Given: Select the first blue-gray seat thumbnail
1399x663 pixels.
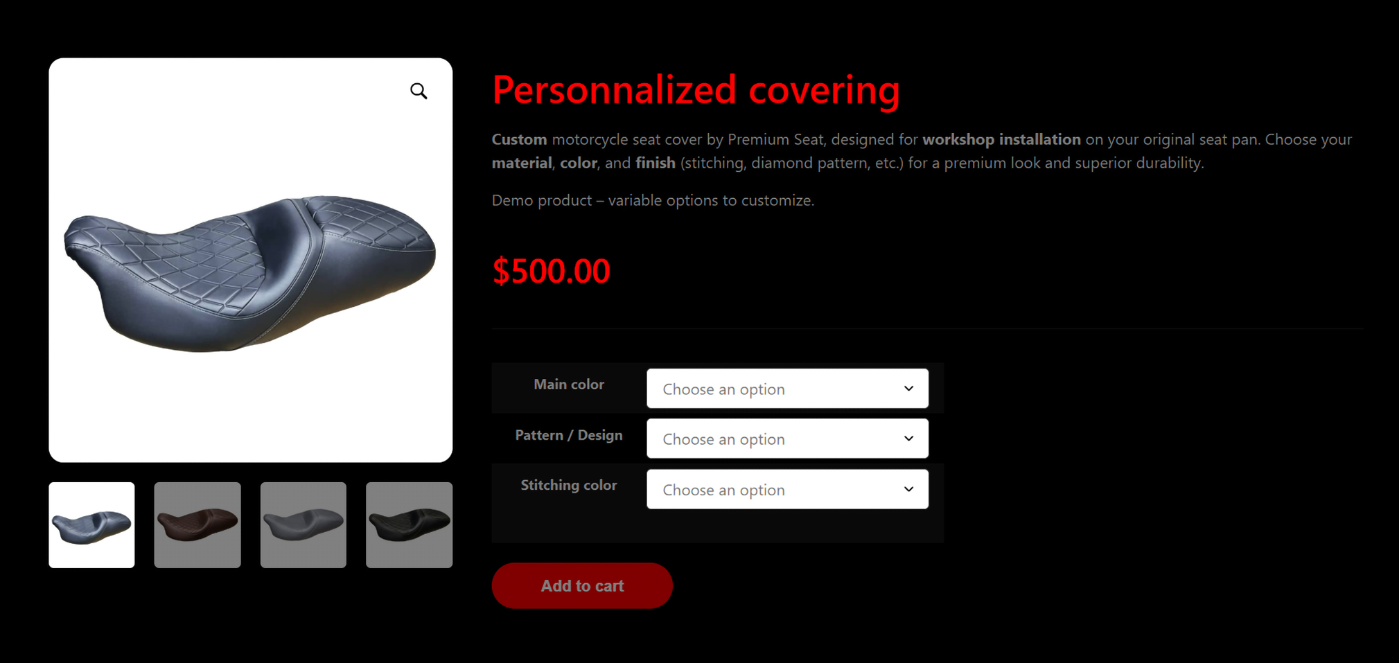Looking at the screenshot, I should click(x=92, y=525).
